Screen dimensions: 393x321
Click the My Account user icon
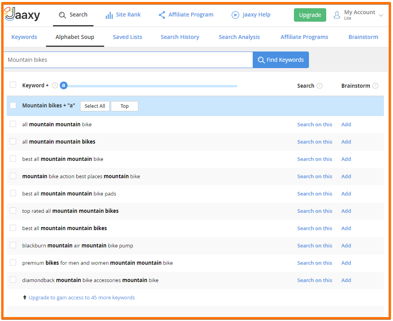point(337,15)
